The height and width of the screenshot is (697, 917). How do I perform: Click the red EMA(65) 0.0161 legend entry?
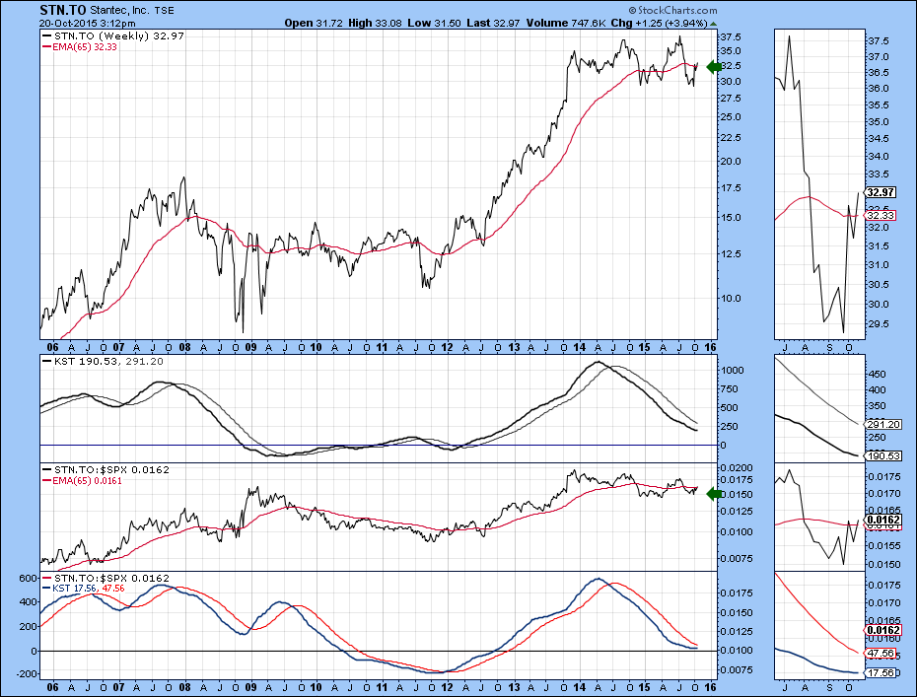[83, 481]
